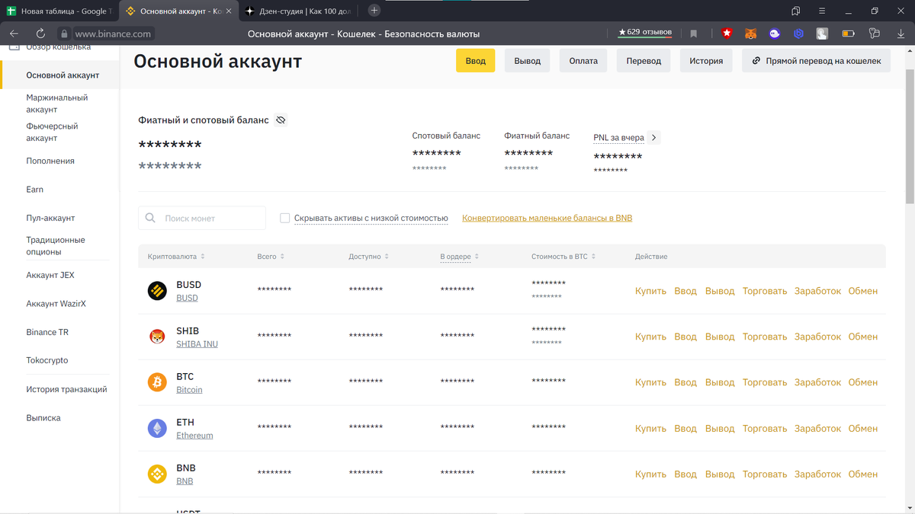The height and width of the screenshot is (514, 915).
Task: Click the BUSD coin icon
Action: coord(157,290)
